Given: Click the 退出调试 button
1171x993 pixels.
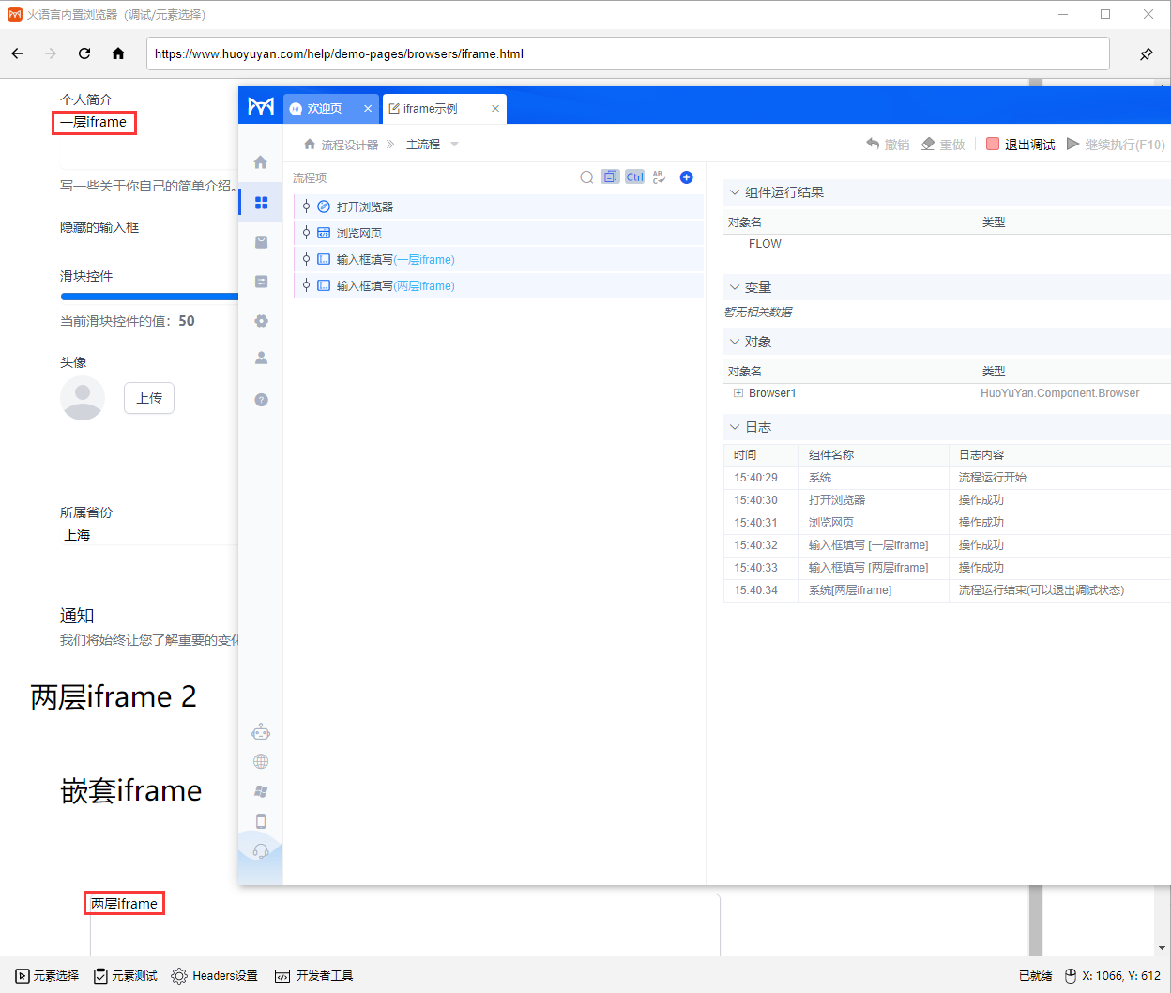Looking at the screenshot, I should pyautogui.click(x=1021, y=145).
